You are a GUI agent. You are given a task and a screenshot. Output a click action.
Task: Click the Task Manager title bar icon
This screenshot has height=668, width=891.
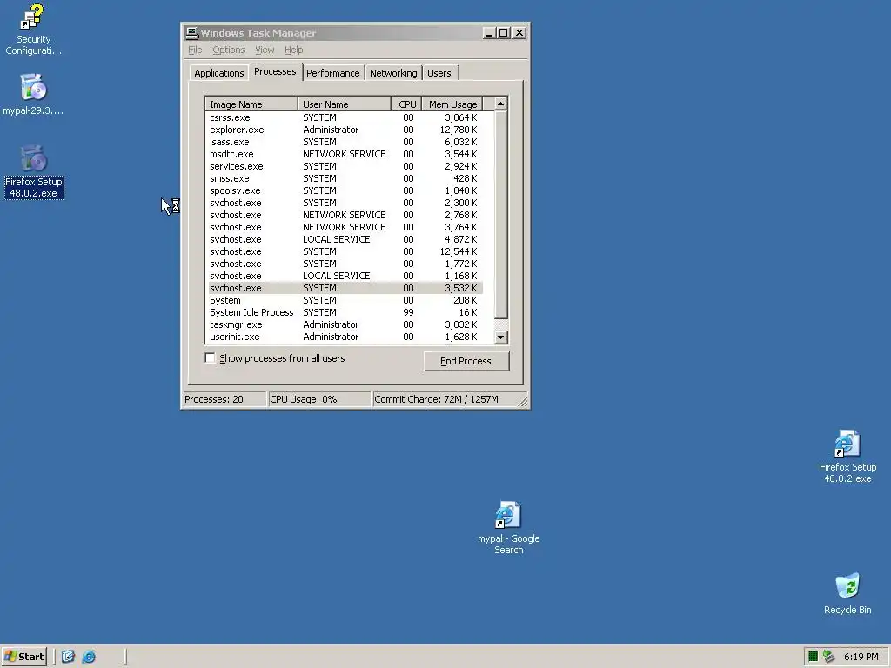192,33
